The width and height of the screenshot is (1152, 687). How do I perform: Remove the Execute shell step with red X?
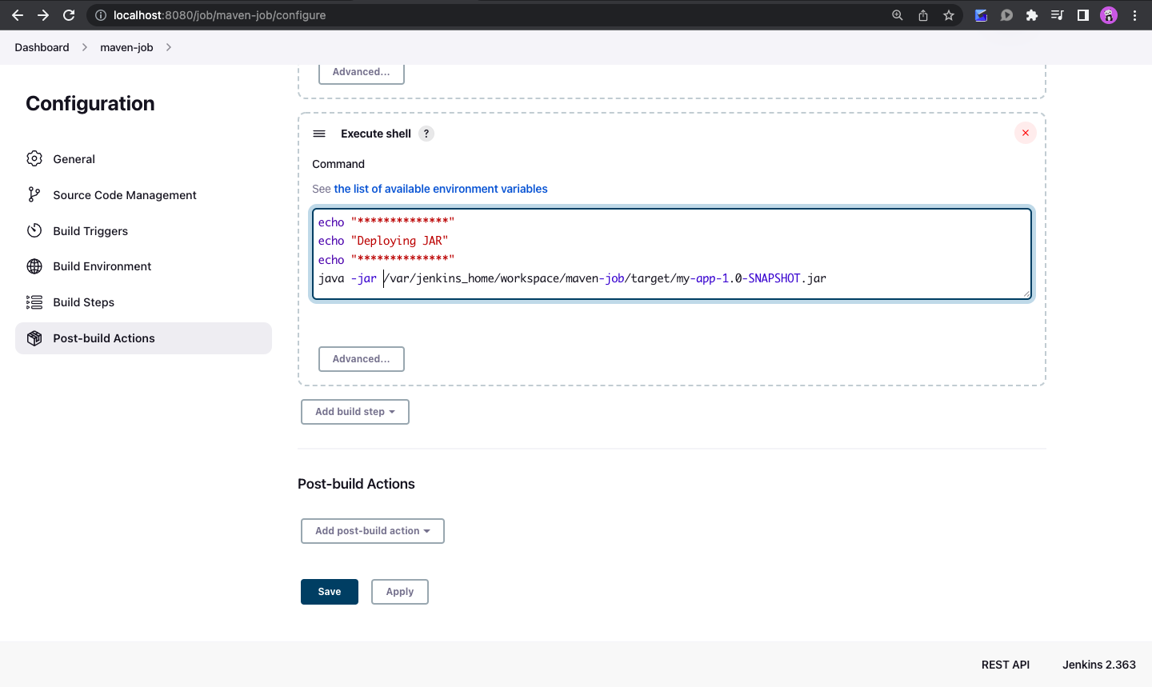pyautogui.click(x=1025, y=133)
